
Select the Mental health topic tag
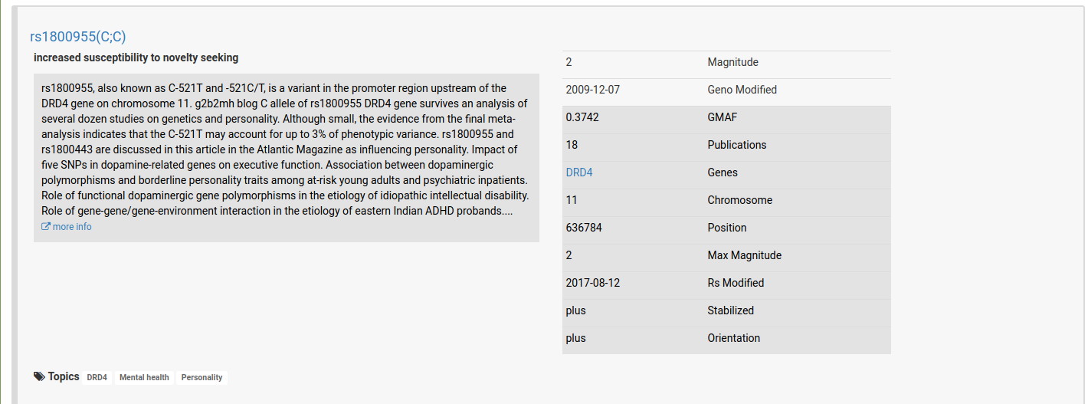(x=144, y=377)
